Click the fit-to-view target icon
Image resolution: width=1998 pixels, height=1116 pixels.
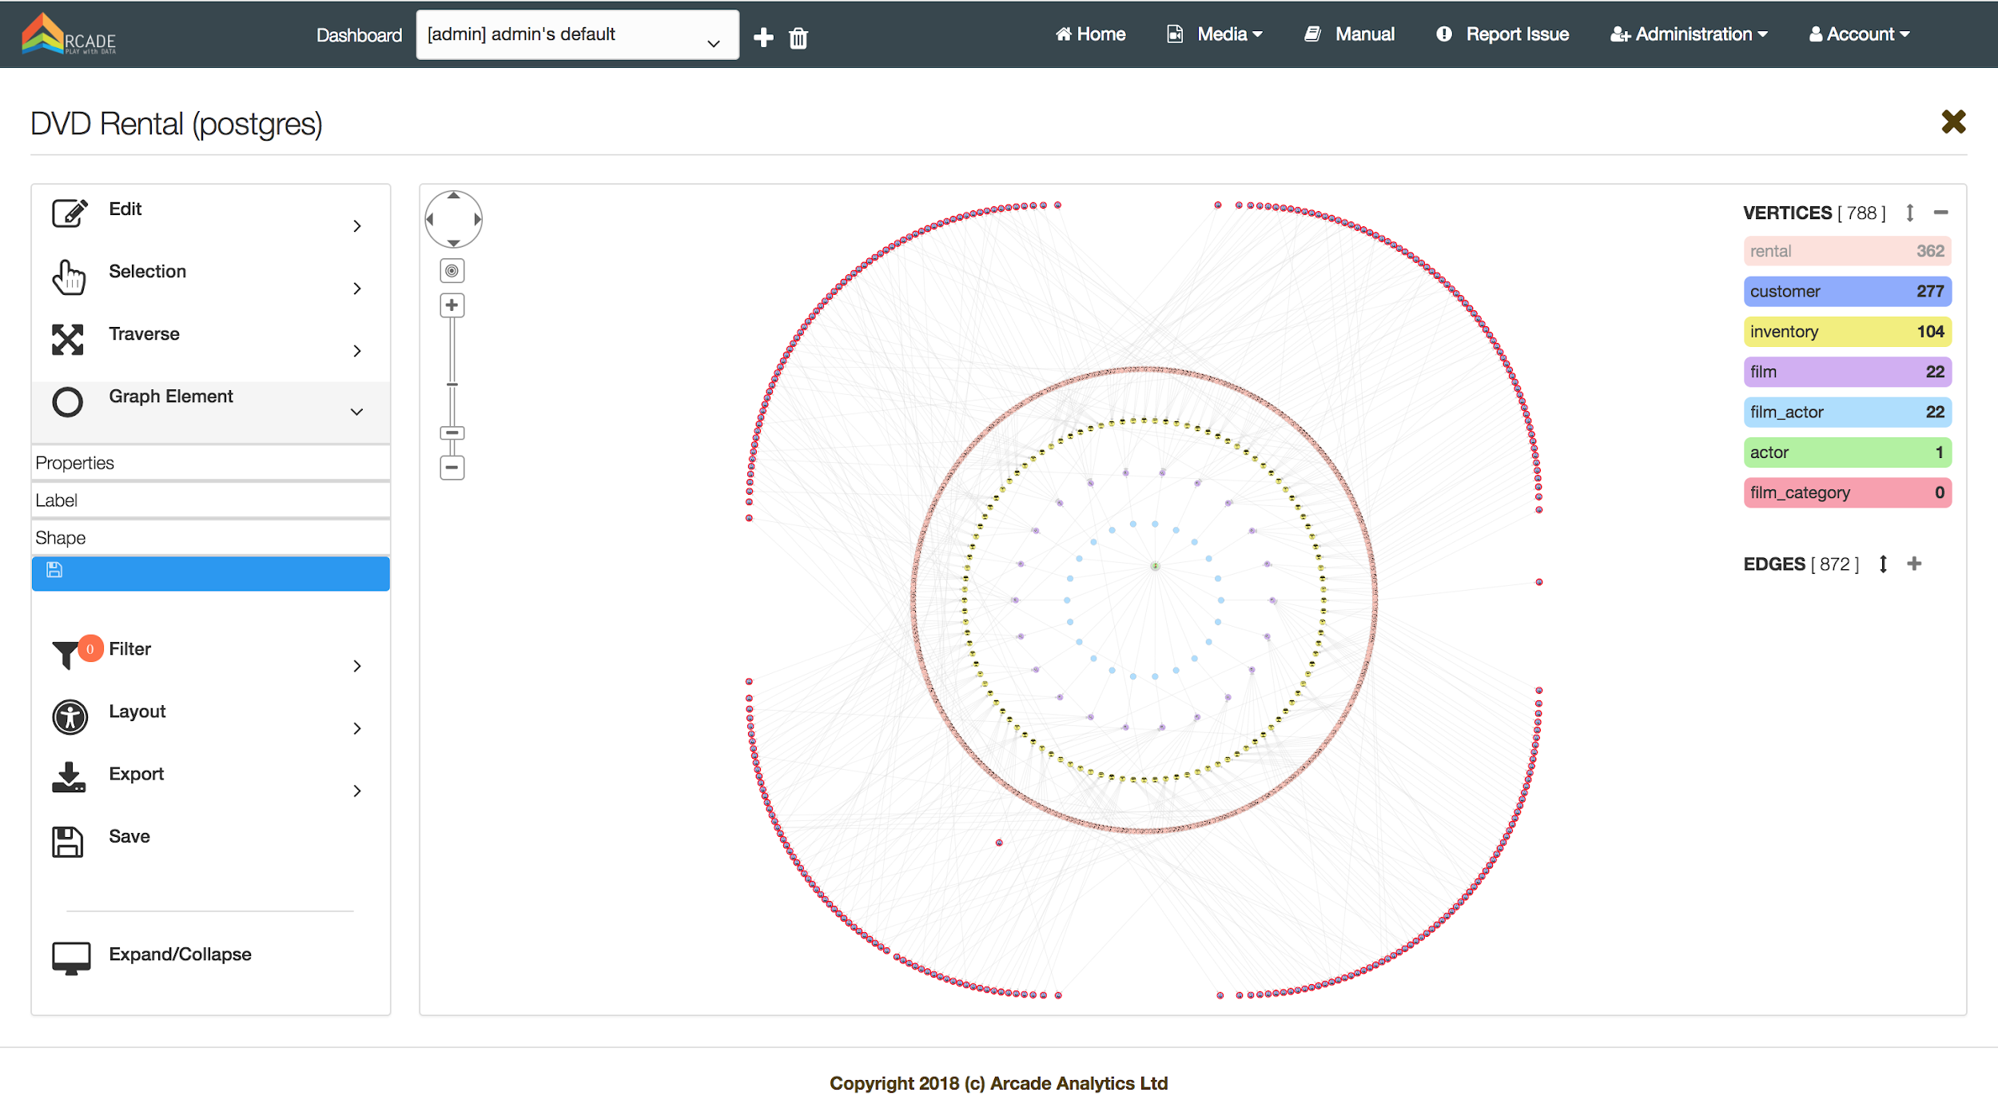452,271
